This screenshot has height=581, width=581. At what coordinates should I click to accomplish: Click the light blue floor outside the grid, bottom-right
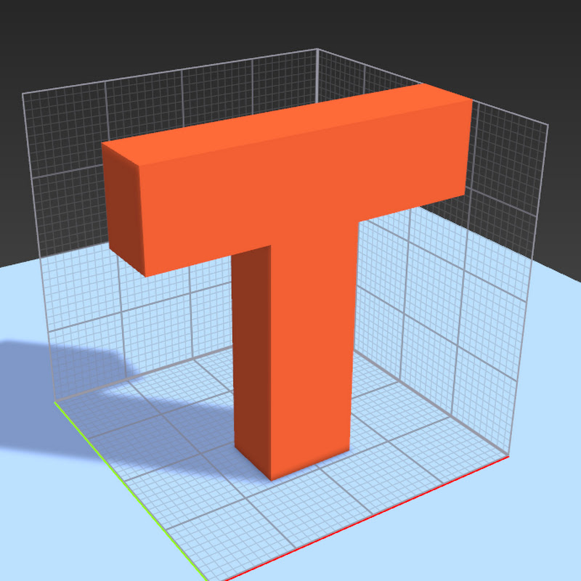coord(523,537)
